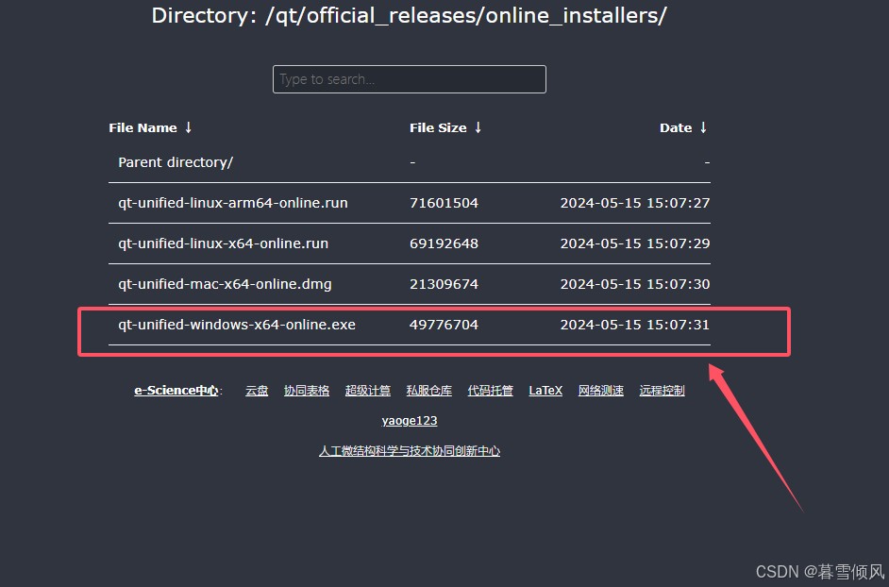Download qt-unified-mac-x64-online.dmg
889x587 pixels.
coord(226,284)
